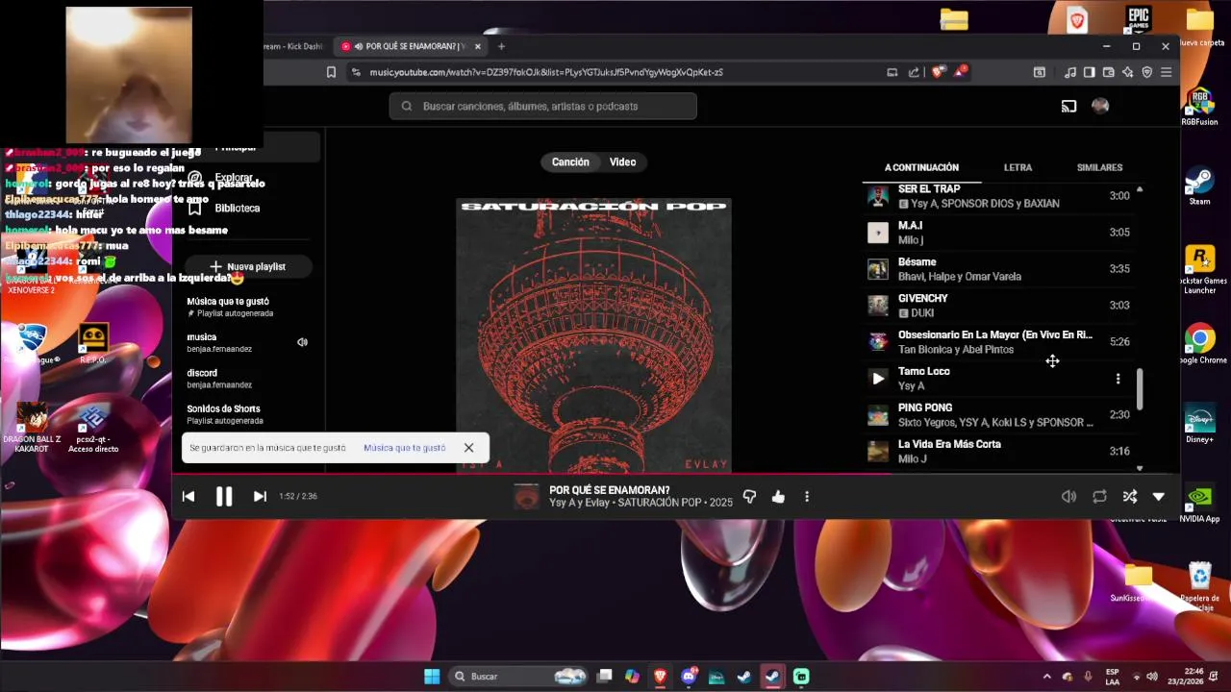Open browser hamburger main menu
The image size is (1231, 692).
point(1167,72)
